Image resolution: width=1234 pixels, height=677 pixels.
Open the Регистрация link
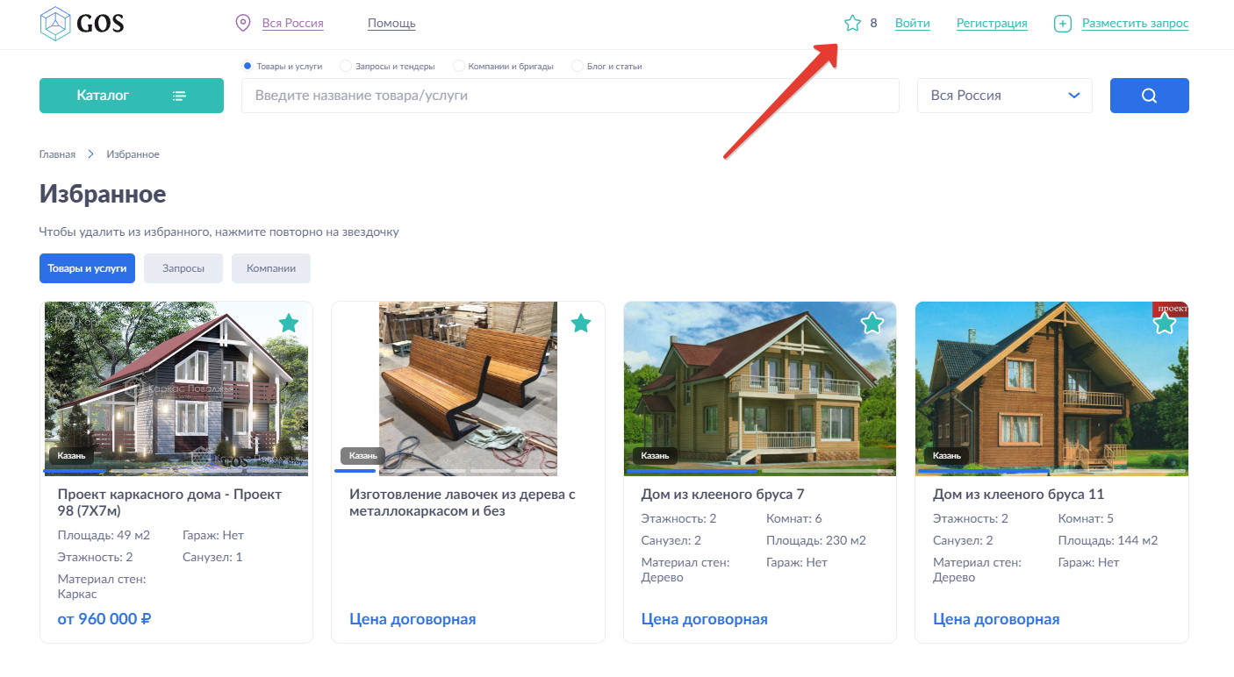[x=991, y=24]
